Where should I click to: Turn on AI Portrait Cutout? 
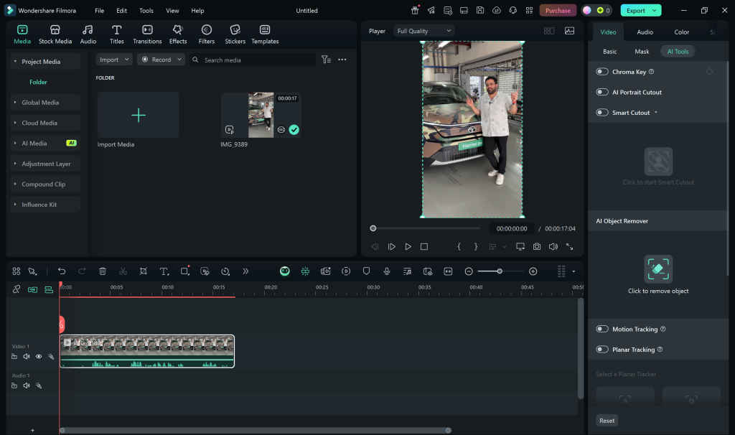[601, 92]
